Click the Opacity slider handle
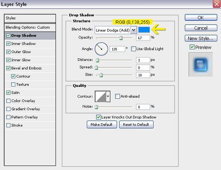This screenshot has width=221, height=170. point(121,38)
